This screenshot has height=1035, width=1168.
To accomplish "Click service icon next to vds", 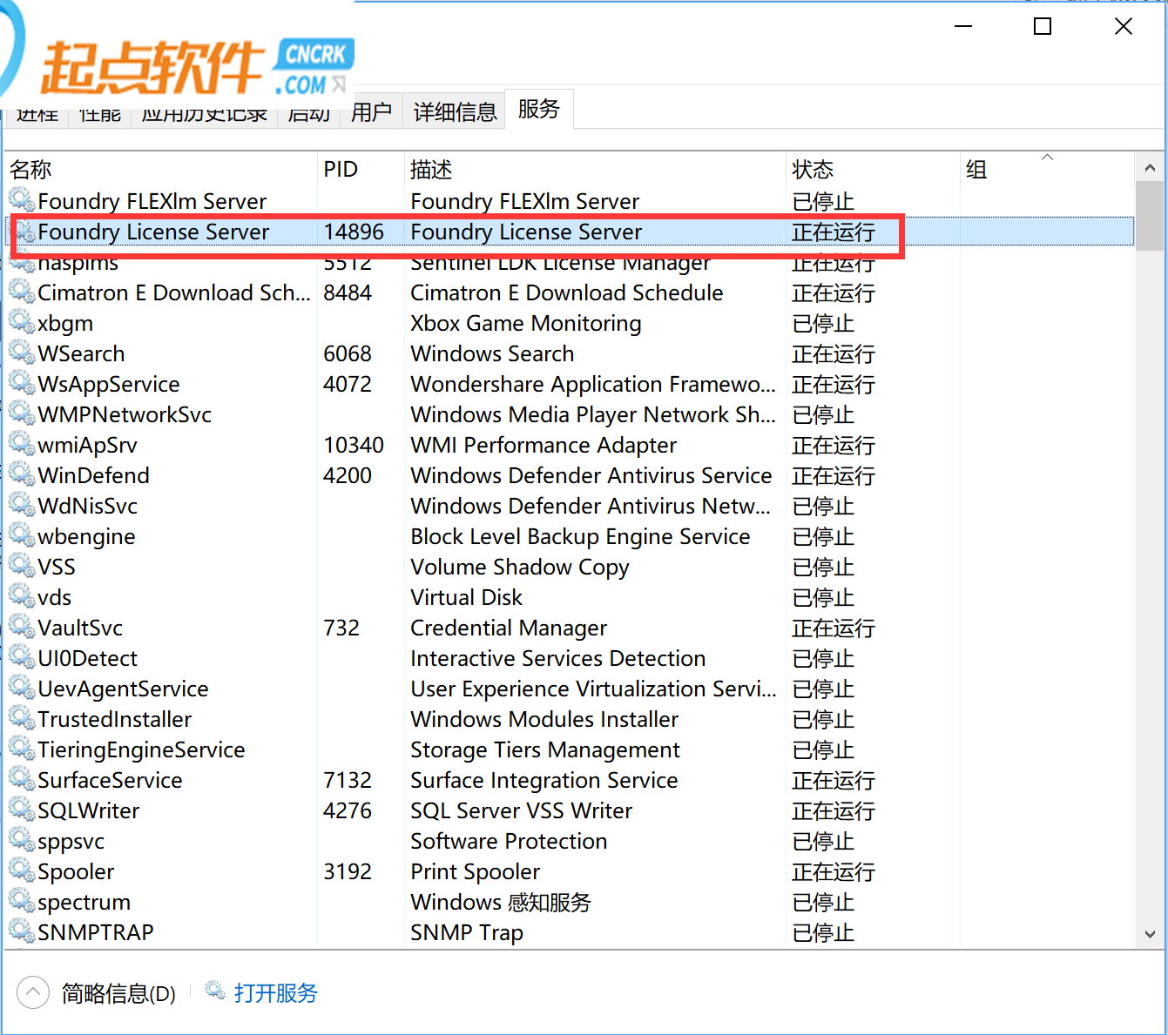I will pyautogui.click(x=22, y=596).
